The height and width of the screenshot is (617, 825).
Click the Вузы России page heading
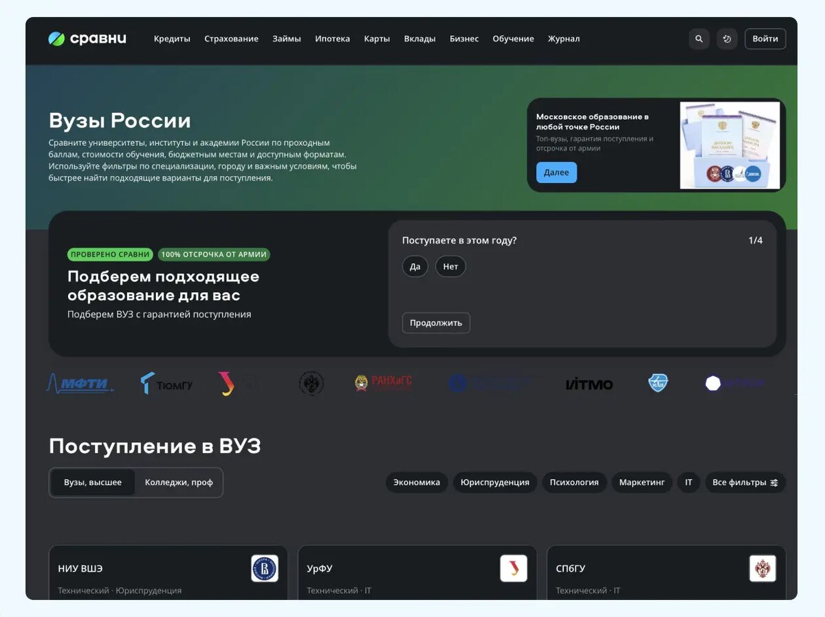(120, 120)
